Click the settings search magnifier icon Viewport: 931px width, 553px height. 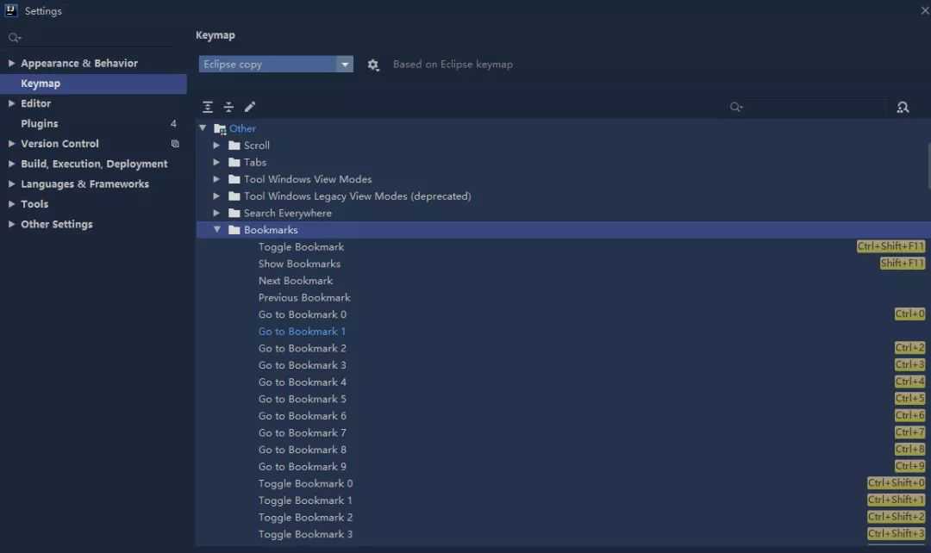[14, 38]
